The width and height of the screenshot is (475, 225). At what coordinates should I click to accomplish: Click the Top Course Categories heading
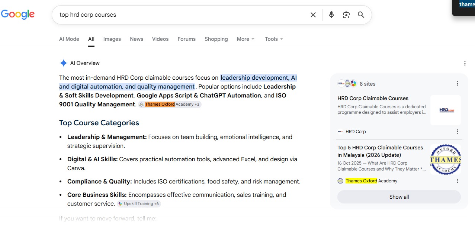pos(99,123)
